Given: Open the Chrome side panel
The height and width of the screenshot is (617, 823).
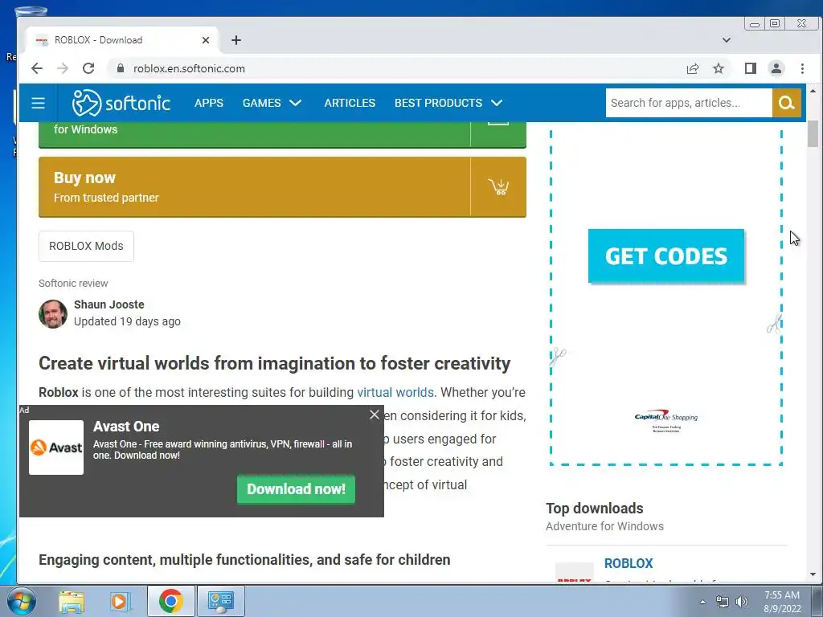Looking at the screenshot, I should [751, 68].
